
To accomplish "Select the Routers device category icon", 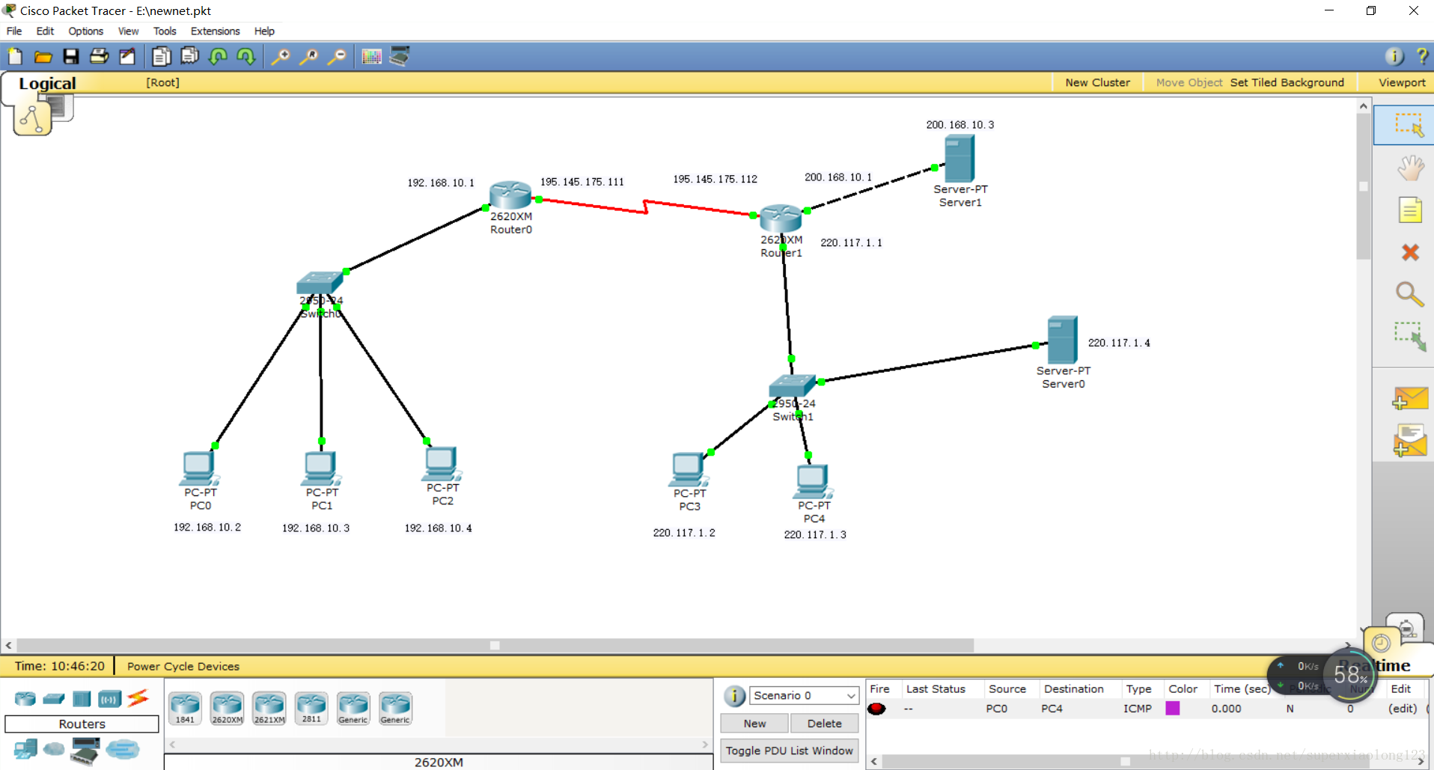I will (25, 699).
